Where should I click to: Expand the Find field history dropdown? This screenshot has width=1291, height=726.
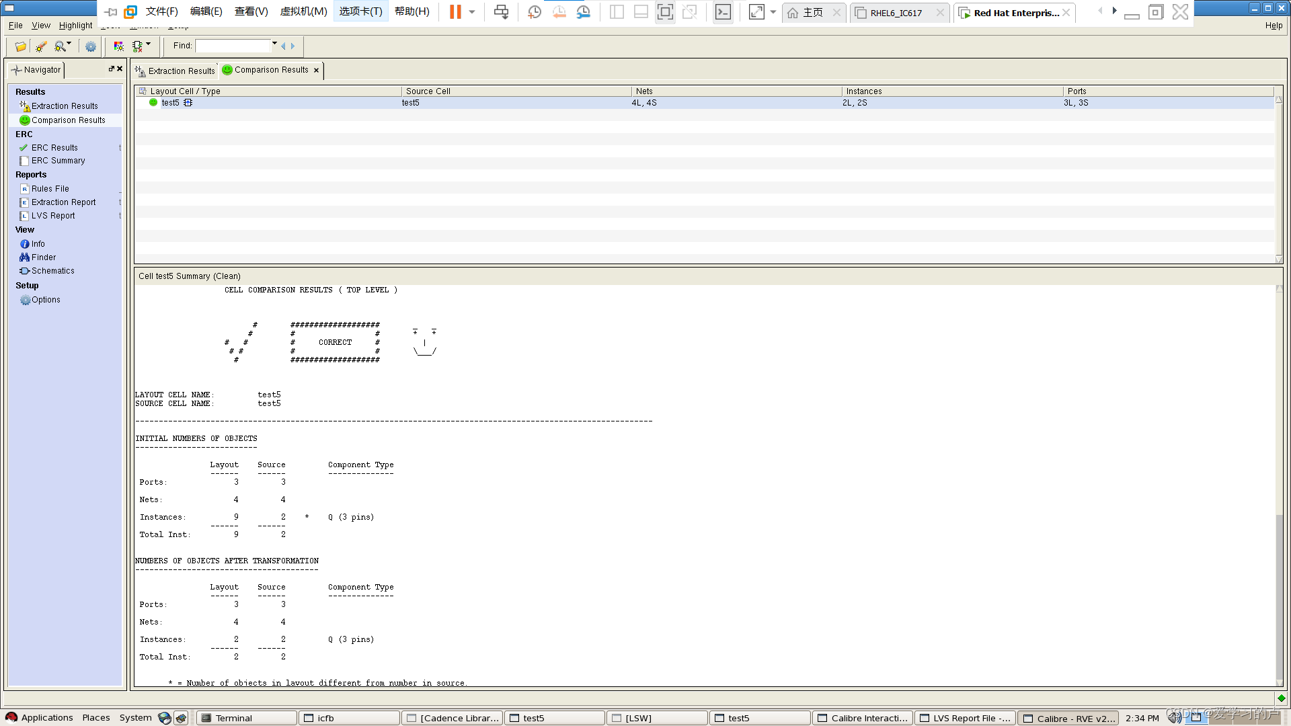[x=274, y=44]
